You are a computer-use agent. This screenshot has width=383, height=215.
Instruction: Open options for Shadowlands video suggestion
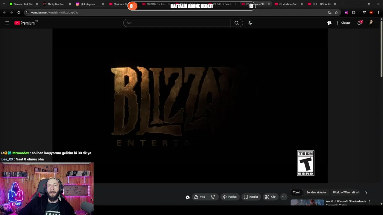pyautogui.click(x=369, y=202)
